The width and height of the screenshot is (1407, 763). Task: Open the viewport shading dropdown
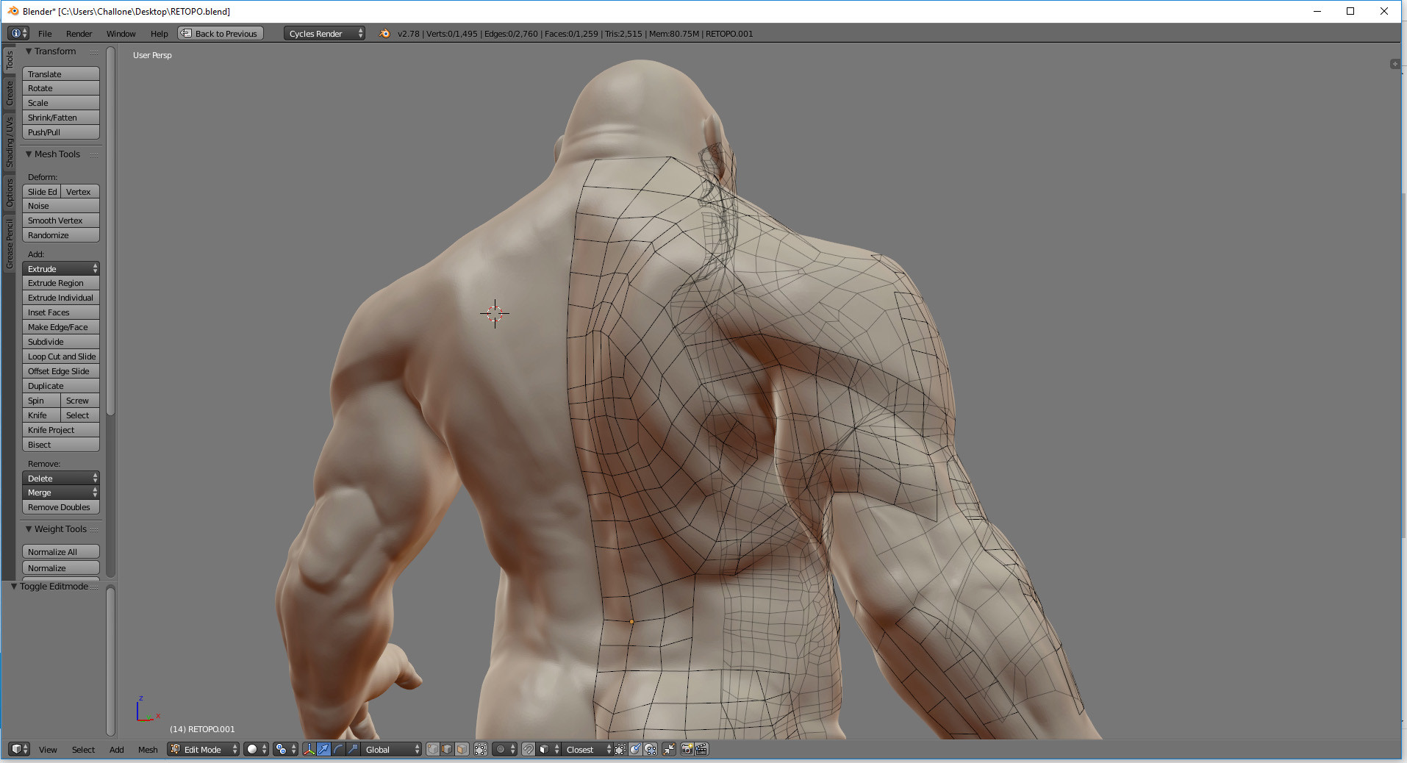(256, 749)
